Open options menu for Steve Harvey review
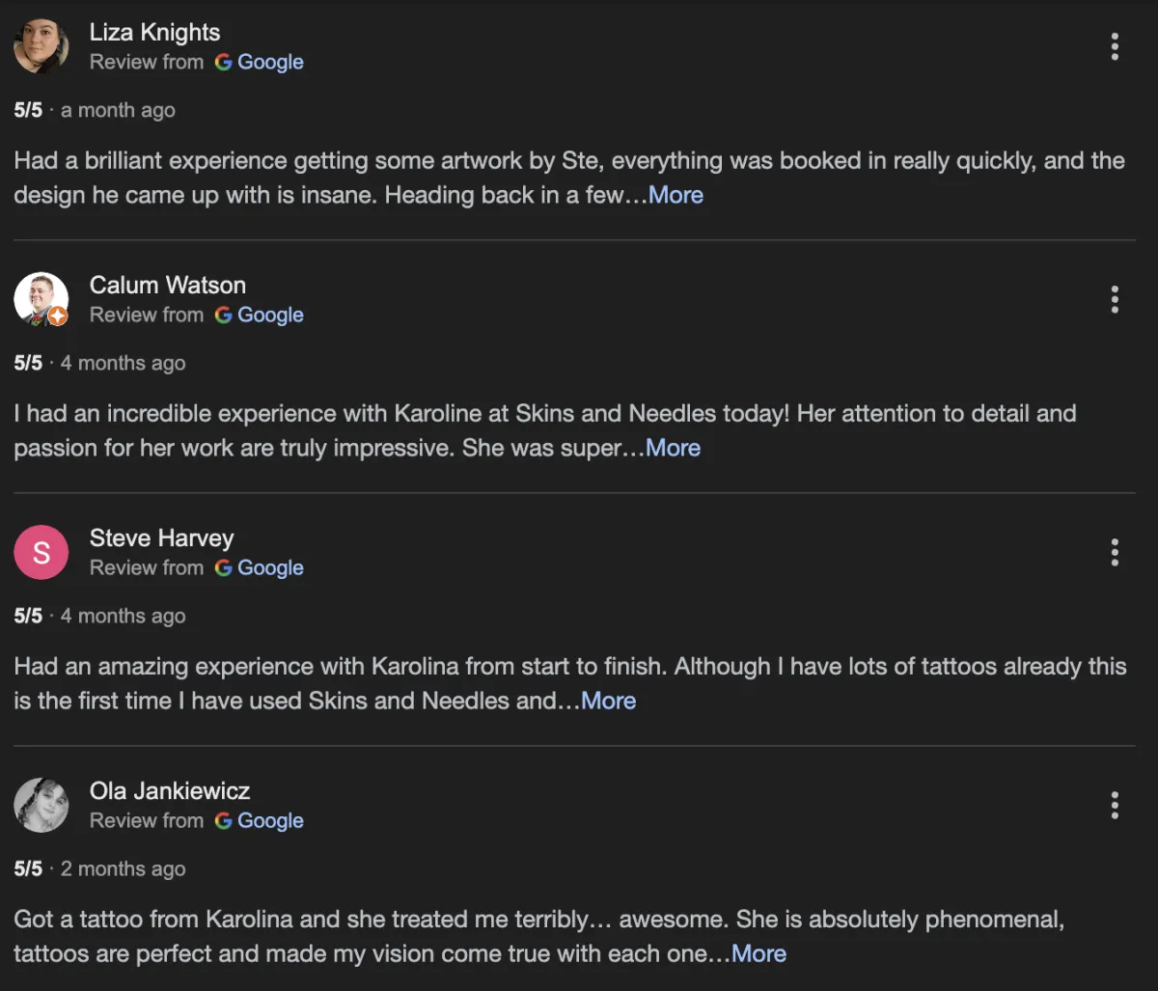Screen dimensions: 1158x991 [1115, 552]
